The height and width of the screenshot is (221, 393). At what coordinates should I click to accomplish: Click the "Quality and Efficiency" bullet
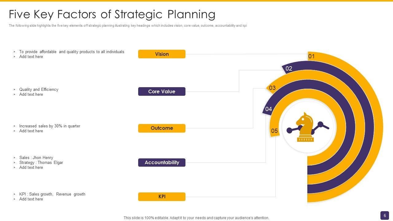click(39, 90)
